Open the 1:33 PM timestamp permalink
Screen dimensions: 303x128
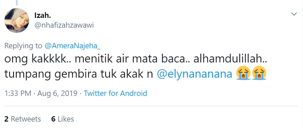coord(18,93)
